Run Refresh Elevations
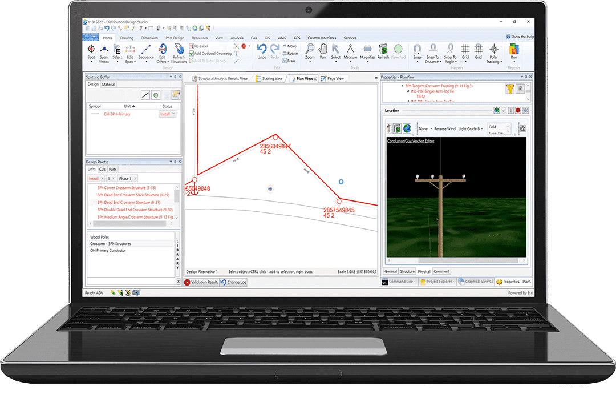 [179, 54]
